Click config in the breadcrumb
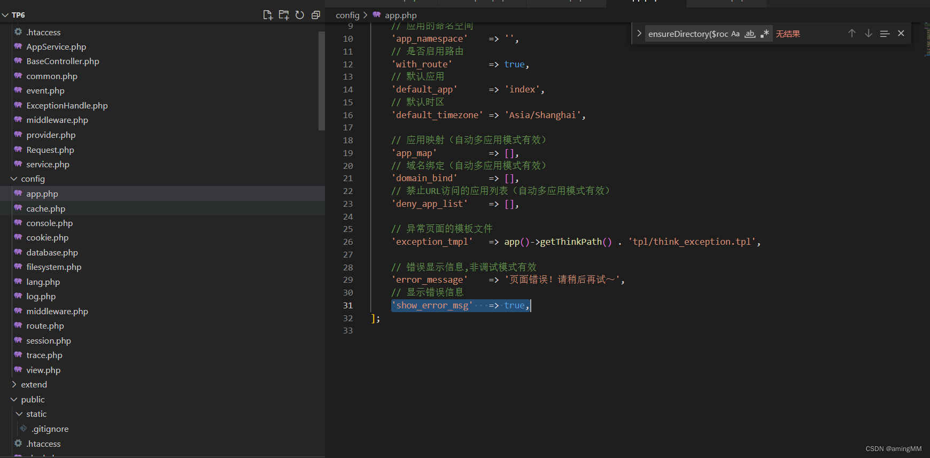The image size is (930, 458). pyautogui.click(x=347, y=15)
